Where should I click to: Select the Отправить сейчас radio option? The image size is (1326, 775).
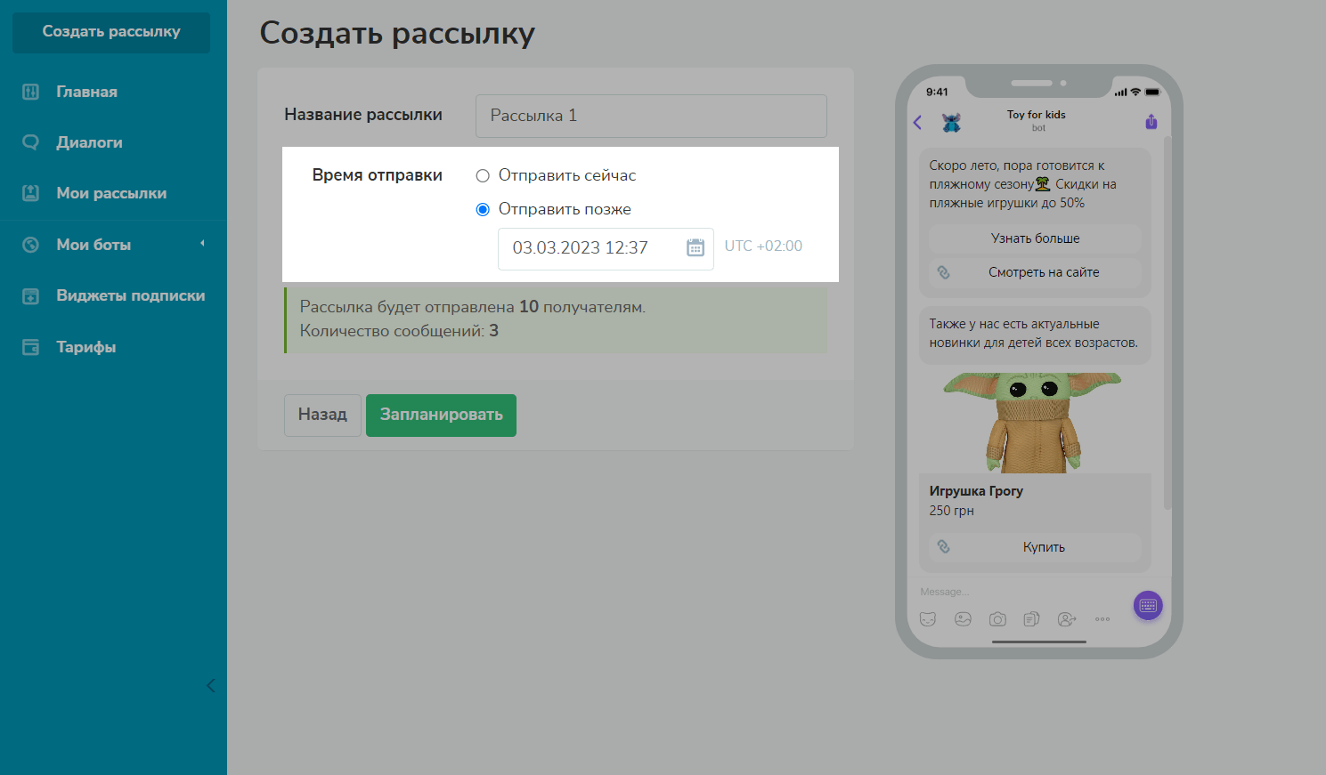pos(483,176)
